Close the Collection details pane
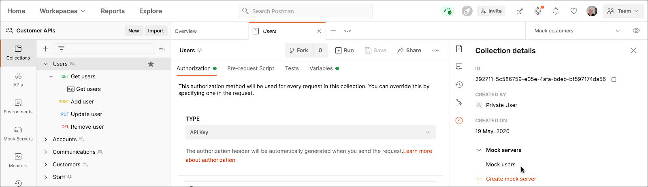Screen dimensions: 648x187 pos(633,51)
